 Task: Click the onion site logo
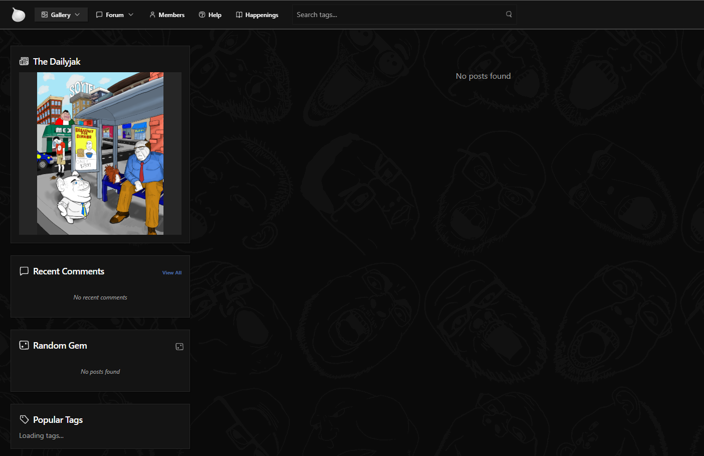pos(18,15)
